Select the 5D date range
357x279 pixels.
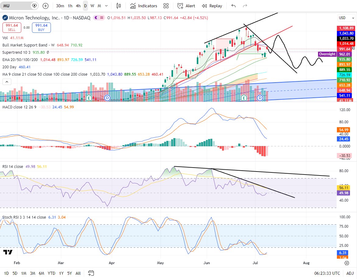coord(15,273)
